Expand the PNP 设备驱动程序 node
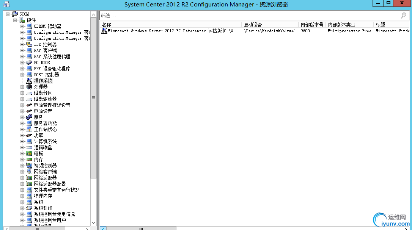Screen dimensions: 412x230 pyautogui.click(x=22, y=69)
